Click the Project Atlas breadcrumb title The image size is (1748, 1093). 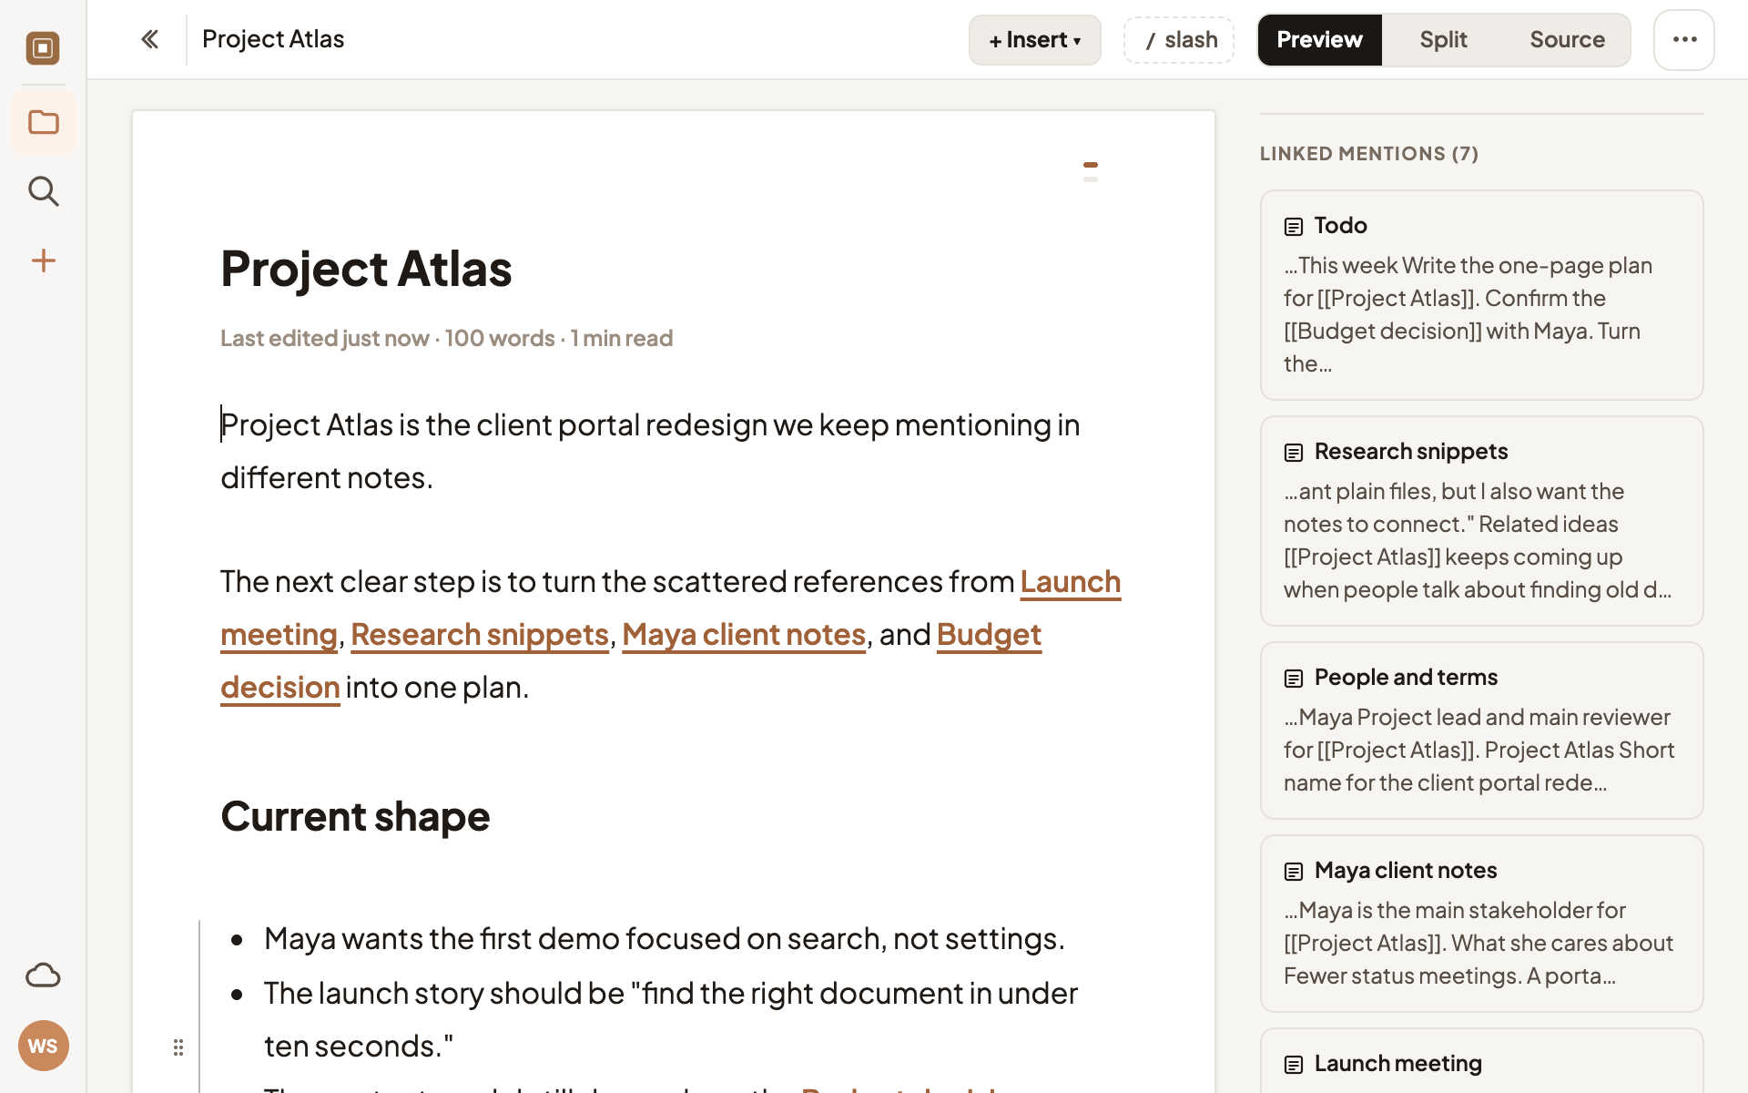click(273, 39)
